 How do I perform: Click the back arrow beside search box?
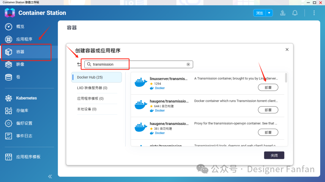point(79,64)
